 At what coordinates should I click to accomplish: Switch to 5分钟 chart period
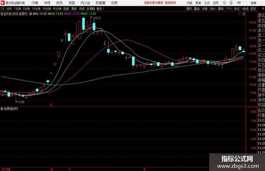click(26, 9)
